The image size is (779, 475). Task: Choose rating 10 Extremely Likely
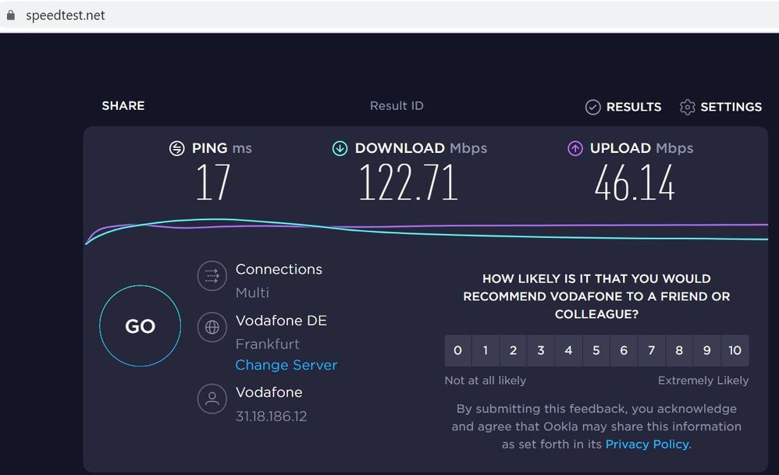pyautogui.click(x=735, y=350)
